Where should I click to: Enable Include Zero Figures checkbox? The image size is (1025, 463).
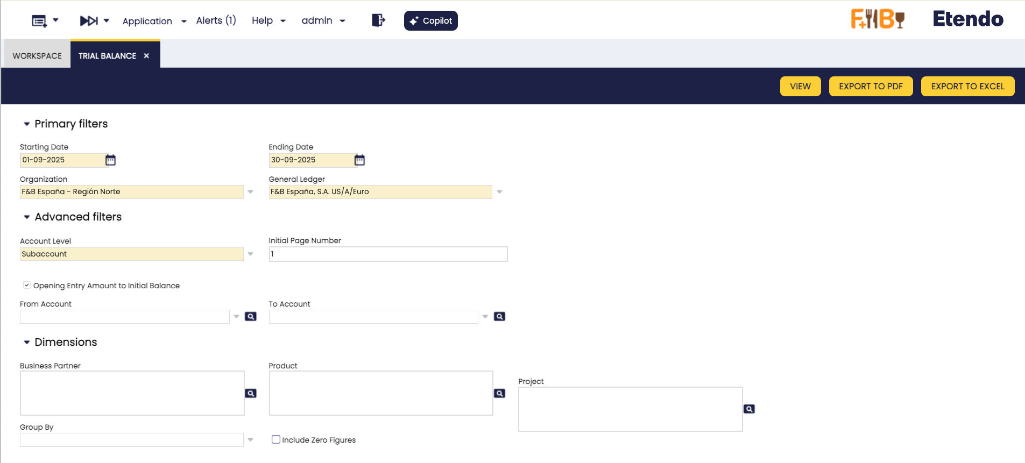click(x=276, y=439)
